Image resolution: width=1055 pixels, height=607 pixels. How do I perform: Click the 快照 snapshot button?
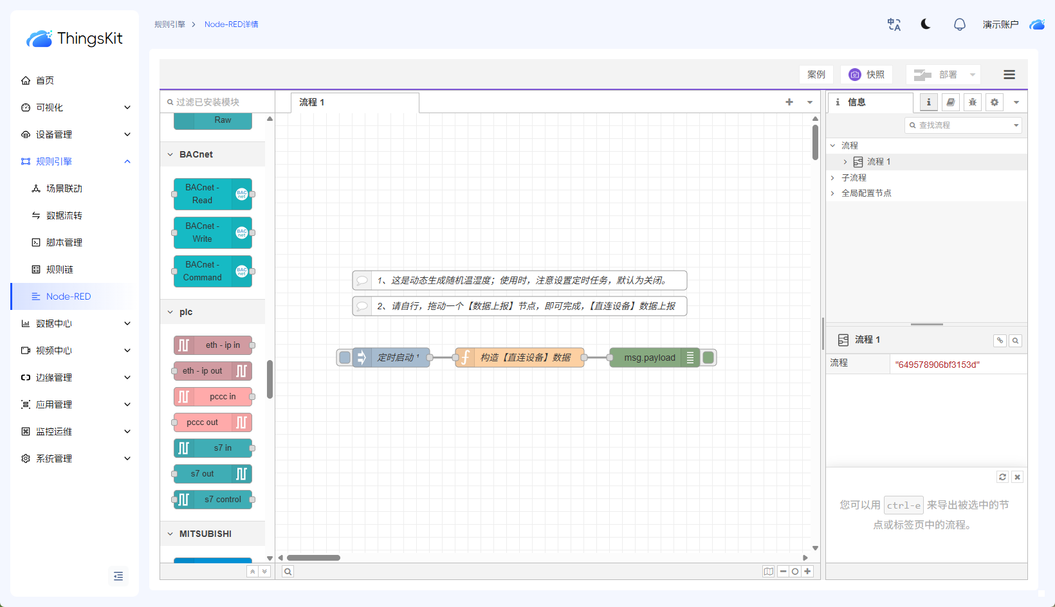tap(867, 75)
